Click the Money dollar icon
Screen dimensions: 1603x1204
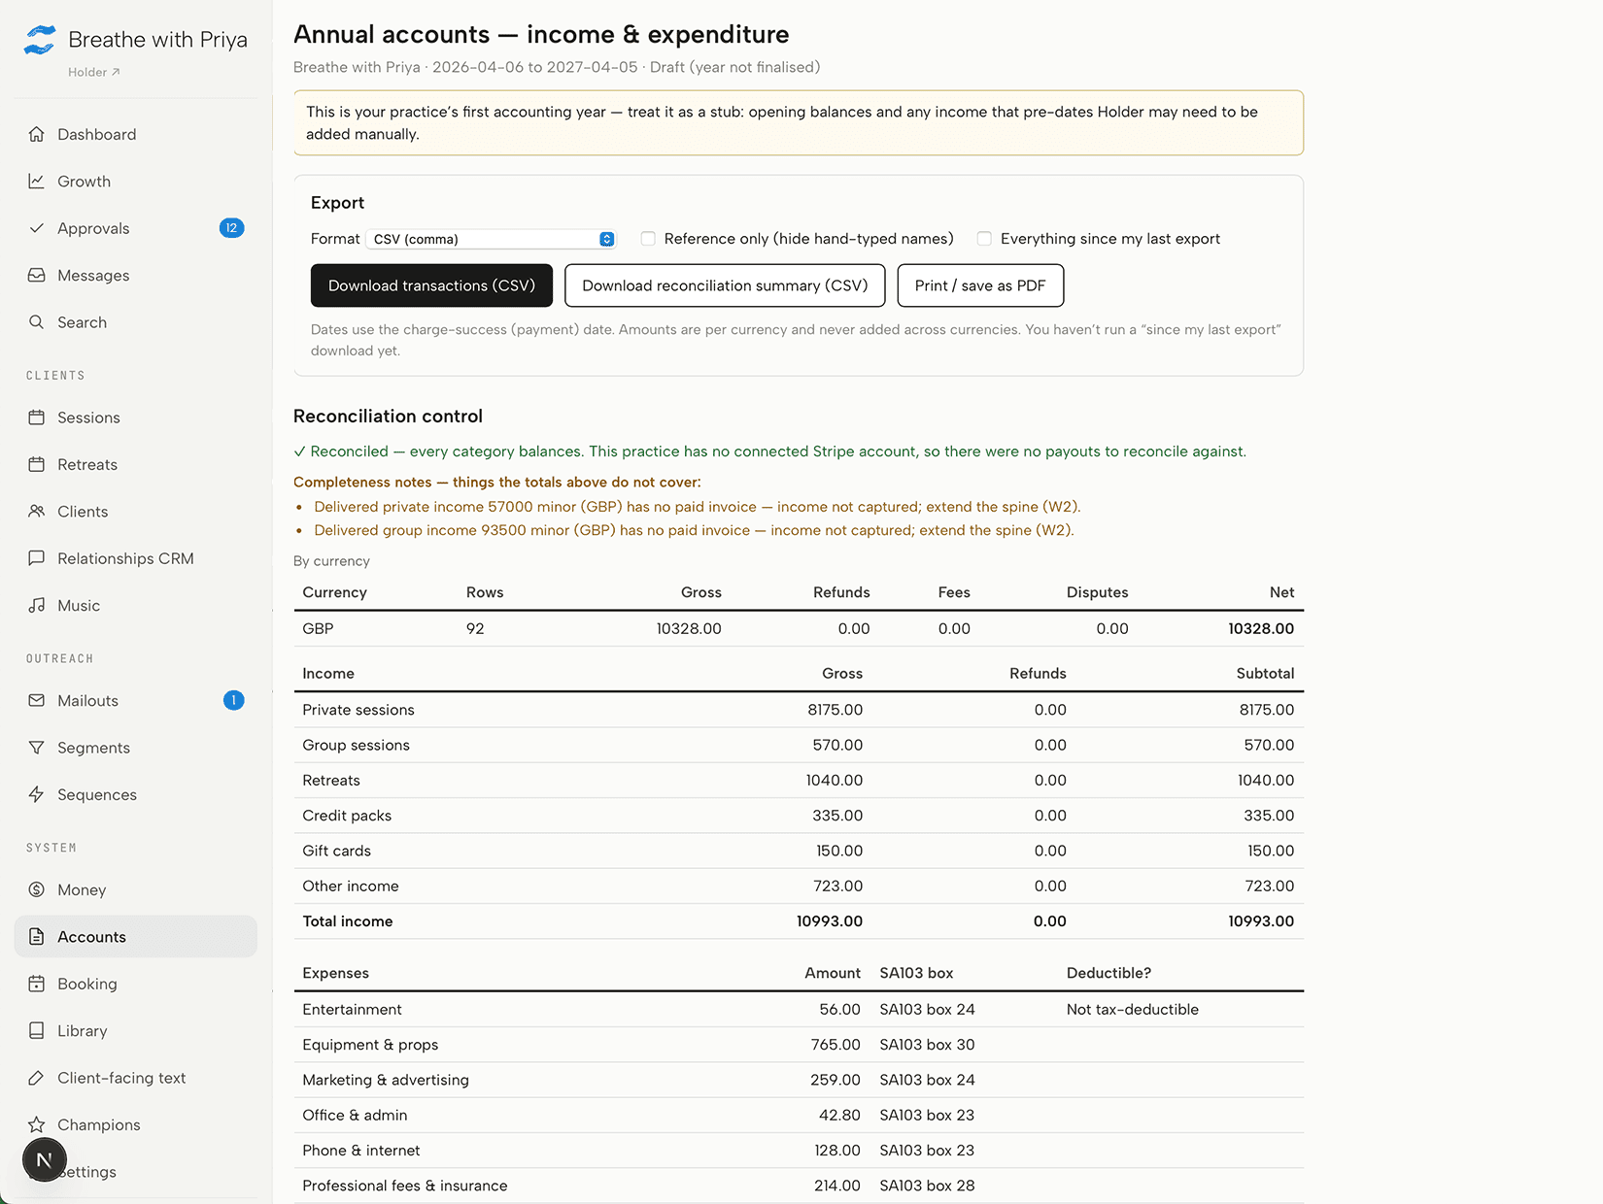click(37, 889)
